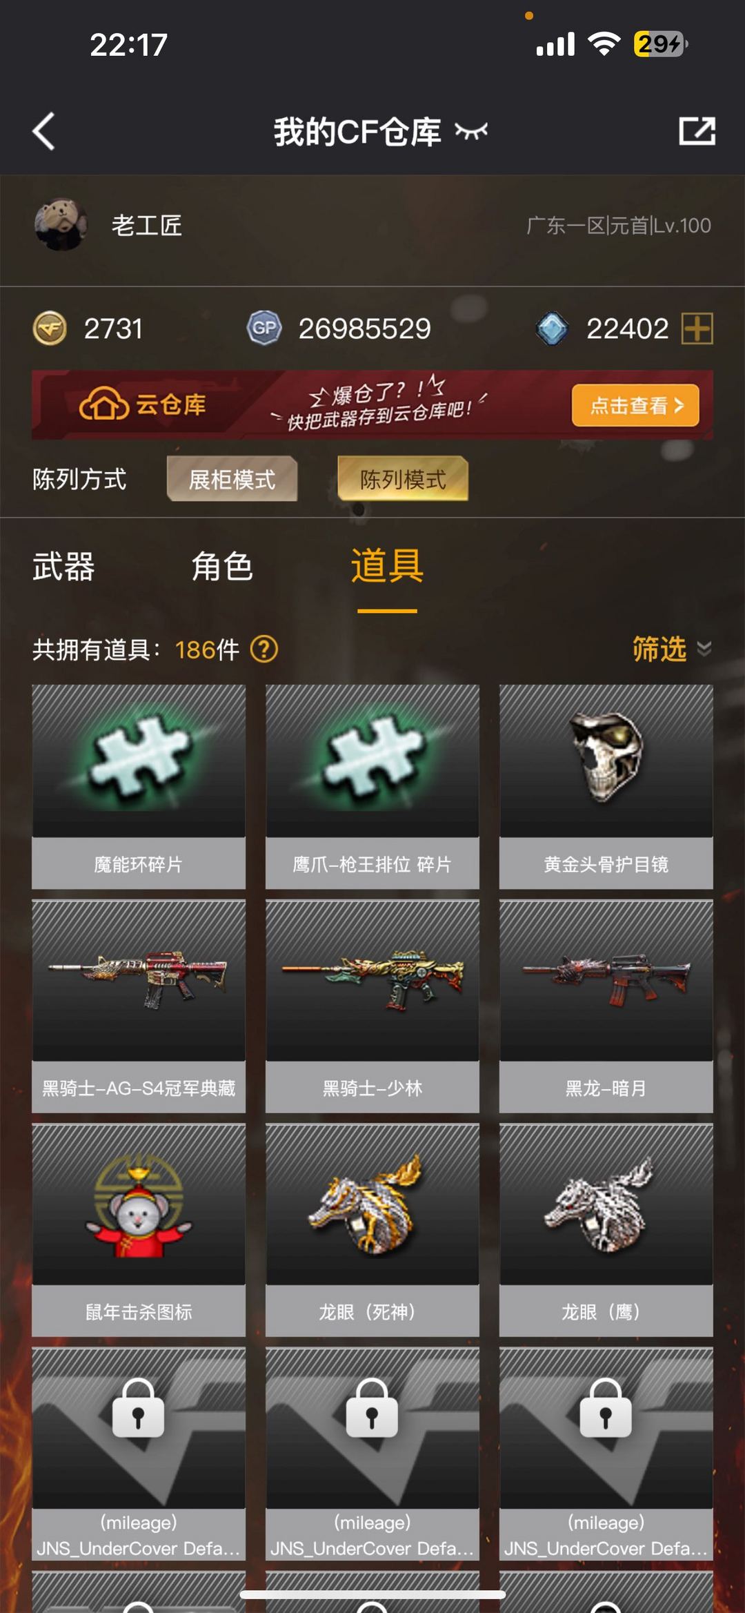Open the question mark help icon
The width and height of the screenshot is (745, 1613).
tap(264, 649)
